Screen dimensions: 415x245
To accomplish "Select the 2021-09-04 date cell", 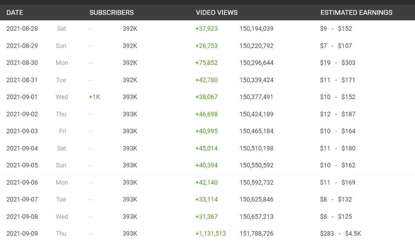I will click(x=22, y=148).
